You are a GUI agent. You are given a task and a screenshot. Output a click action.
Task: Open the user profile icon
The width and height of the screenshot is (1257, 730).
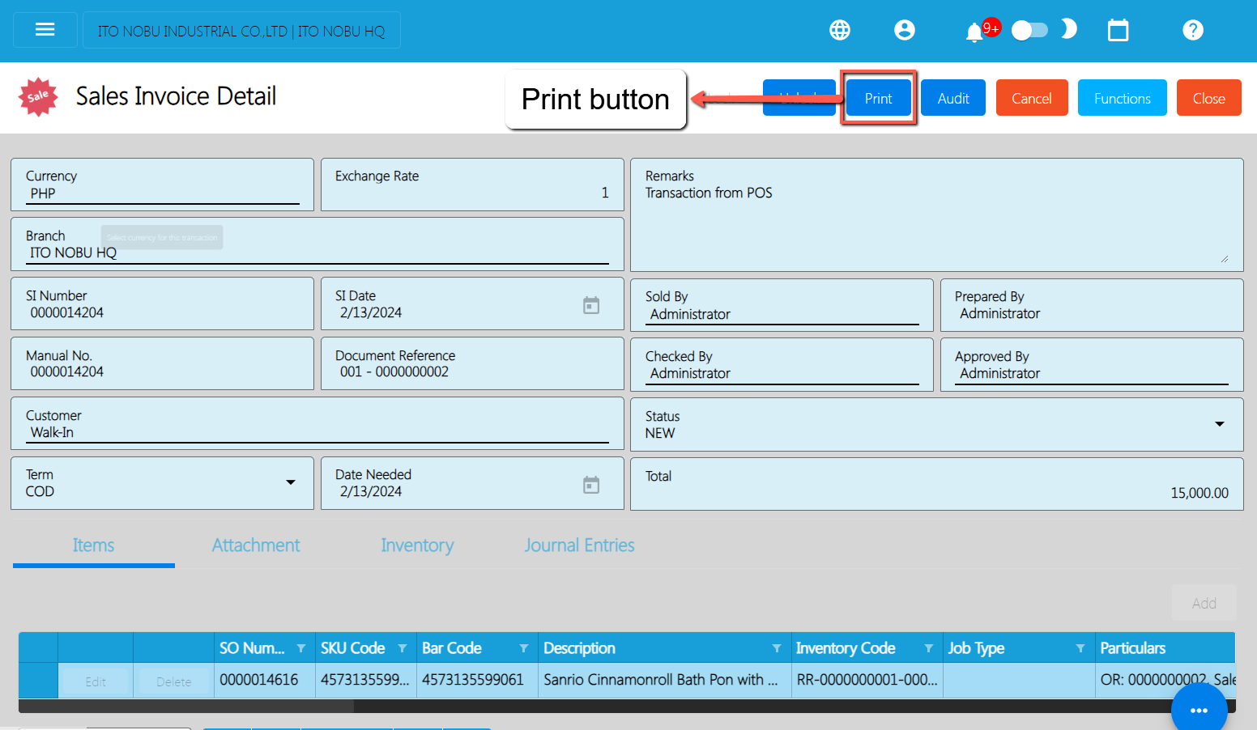pos(904,30)
